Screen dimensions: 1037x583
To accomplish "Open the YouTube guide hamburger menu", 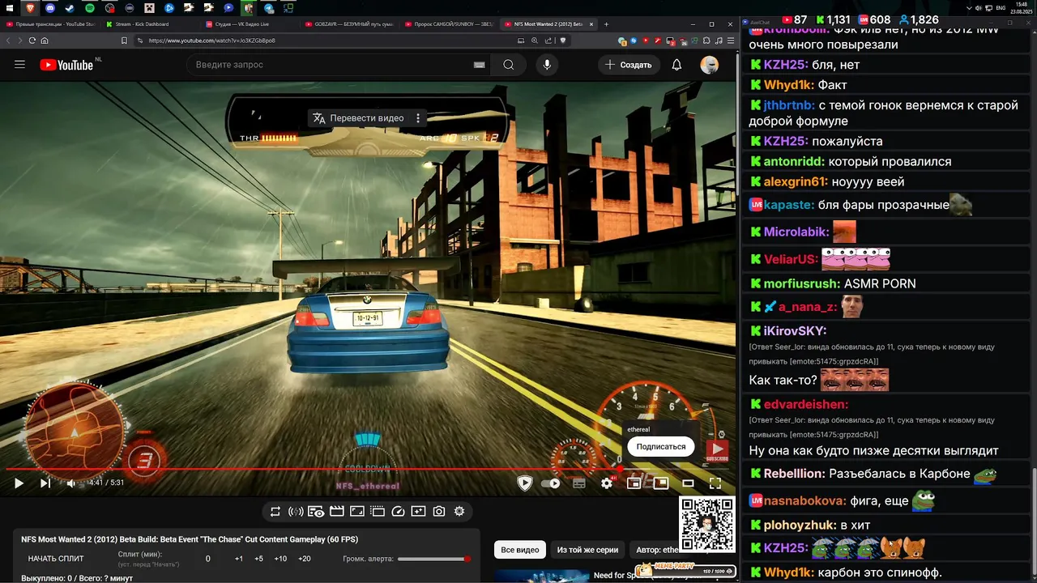I will (x=19, y=65).
